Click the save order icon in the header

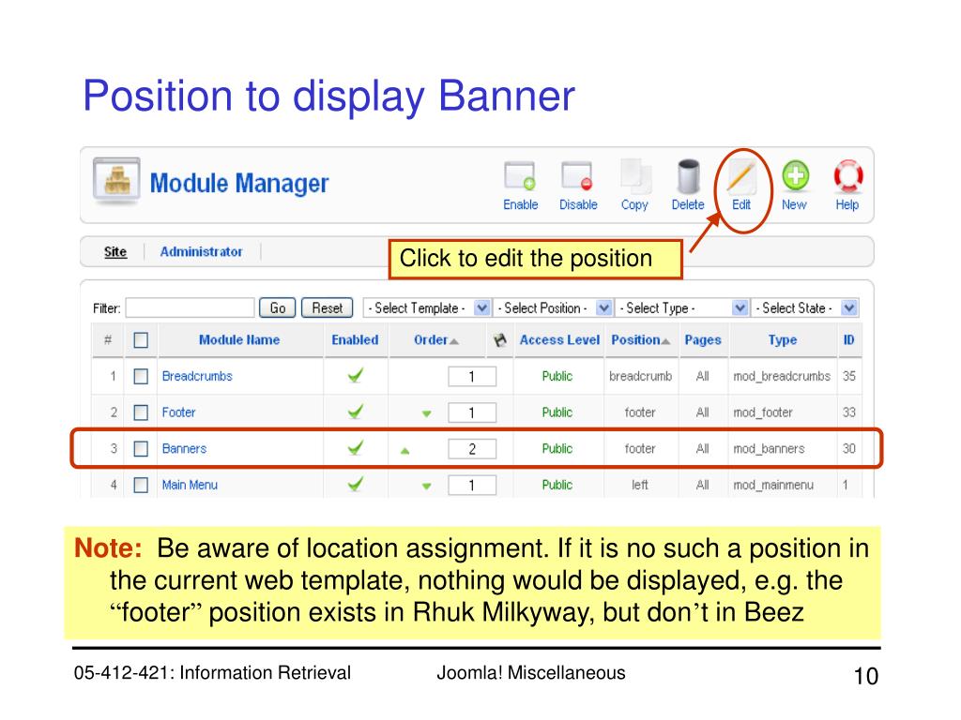(500, 339)
